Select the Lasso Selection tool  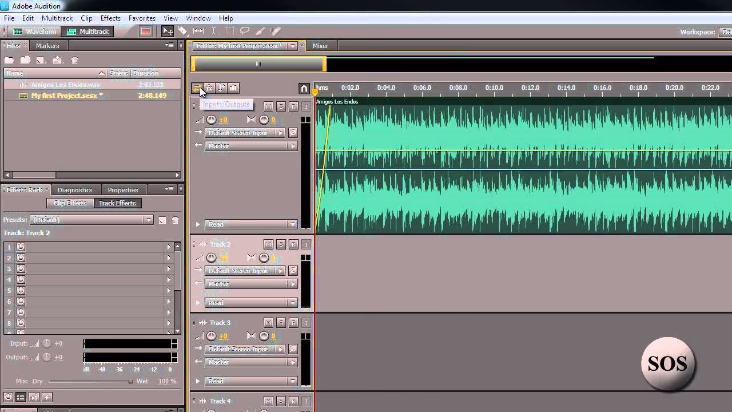pyautogui.click(x=245, y=31)
